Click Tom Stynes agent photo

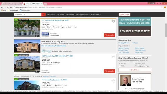coord(126,80)
